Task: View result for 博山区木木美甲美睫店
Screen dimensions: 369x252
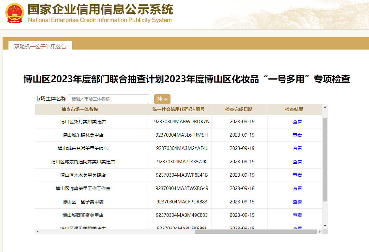Action: click(x=297, y=175)
